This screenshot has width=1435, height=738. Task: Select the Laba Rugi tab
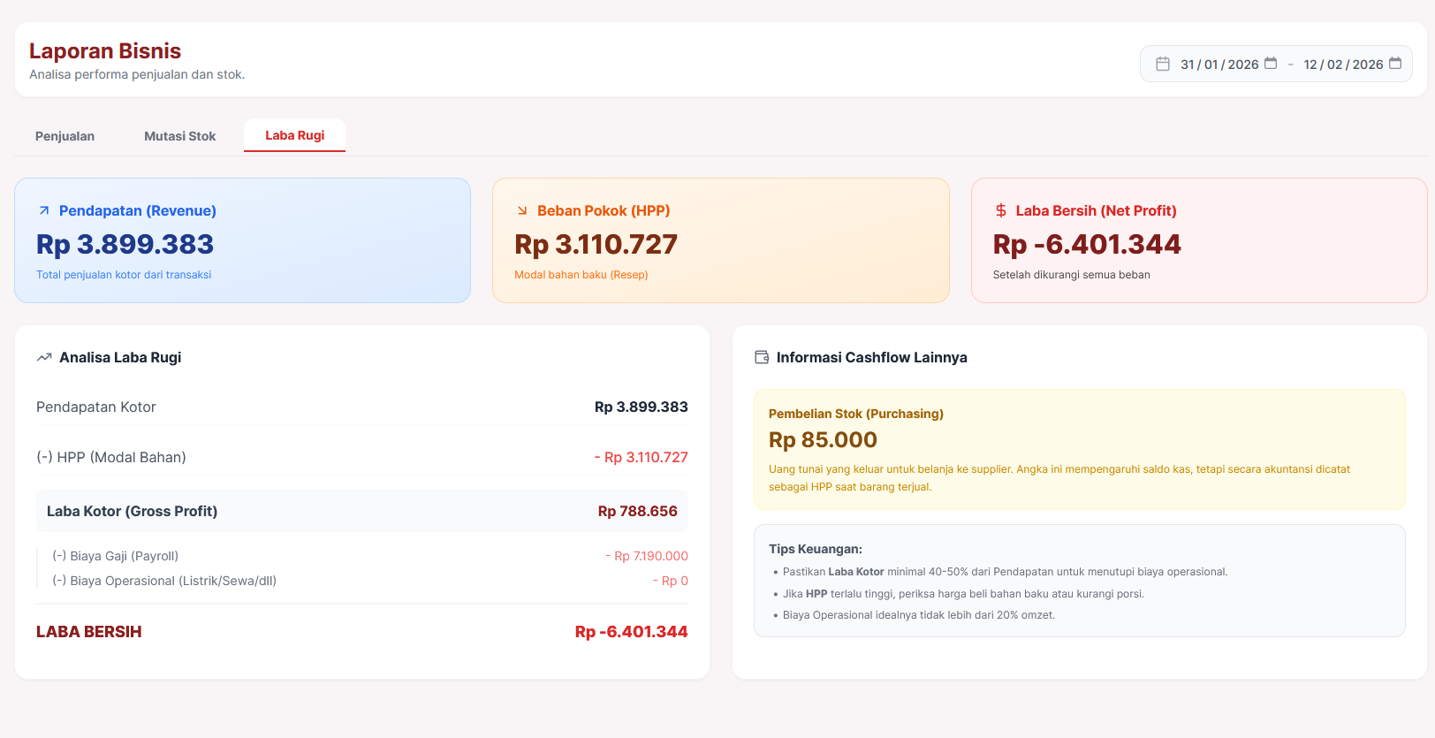(294, 135)
